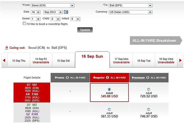184x130 pixels.
Task: Open the Guest count dropdown
Action: pyautogui.click(x=36, y=19)
